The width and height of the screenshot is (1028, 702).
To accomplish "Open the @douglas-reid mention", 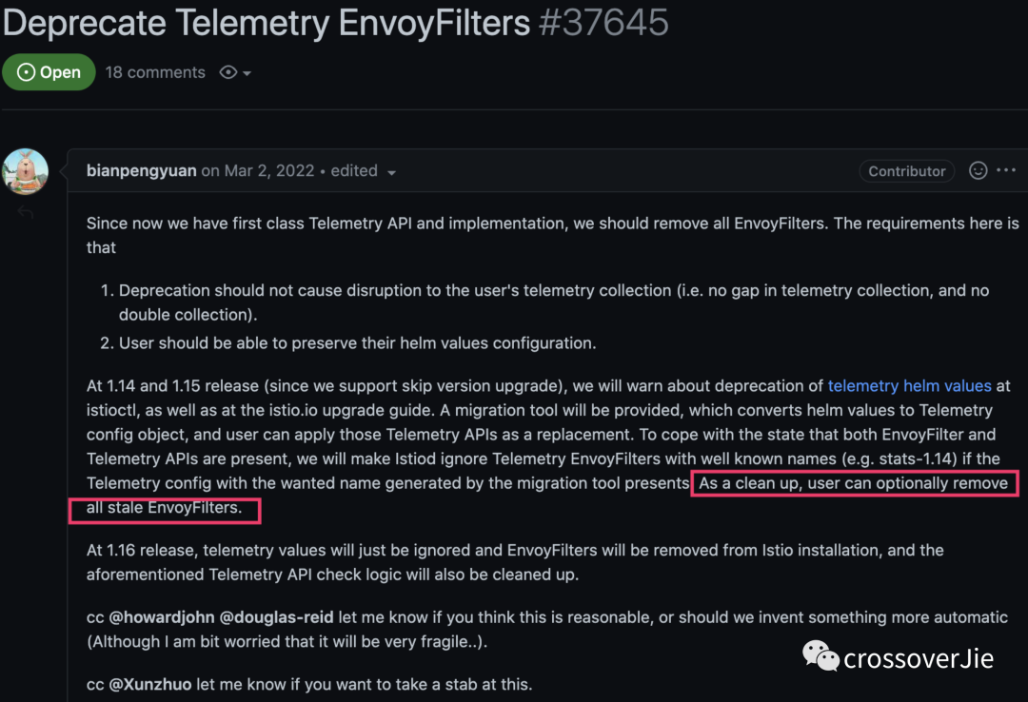I will coord(276,616).
